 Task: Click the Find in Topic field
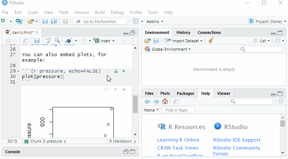coord(178,110)
